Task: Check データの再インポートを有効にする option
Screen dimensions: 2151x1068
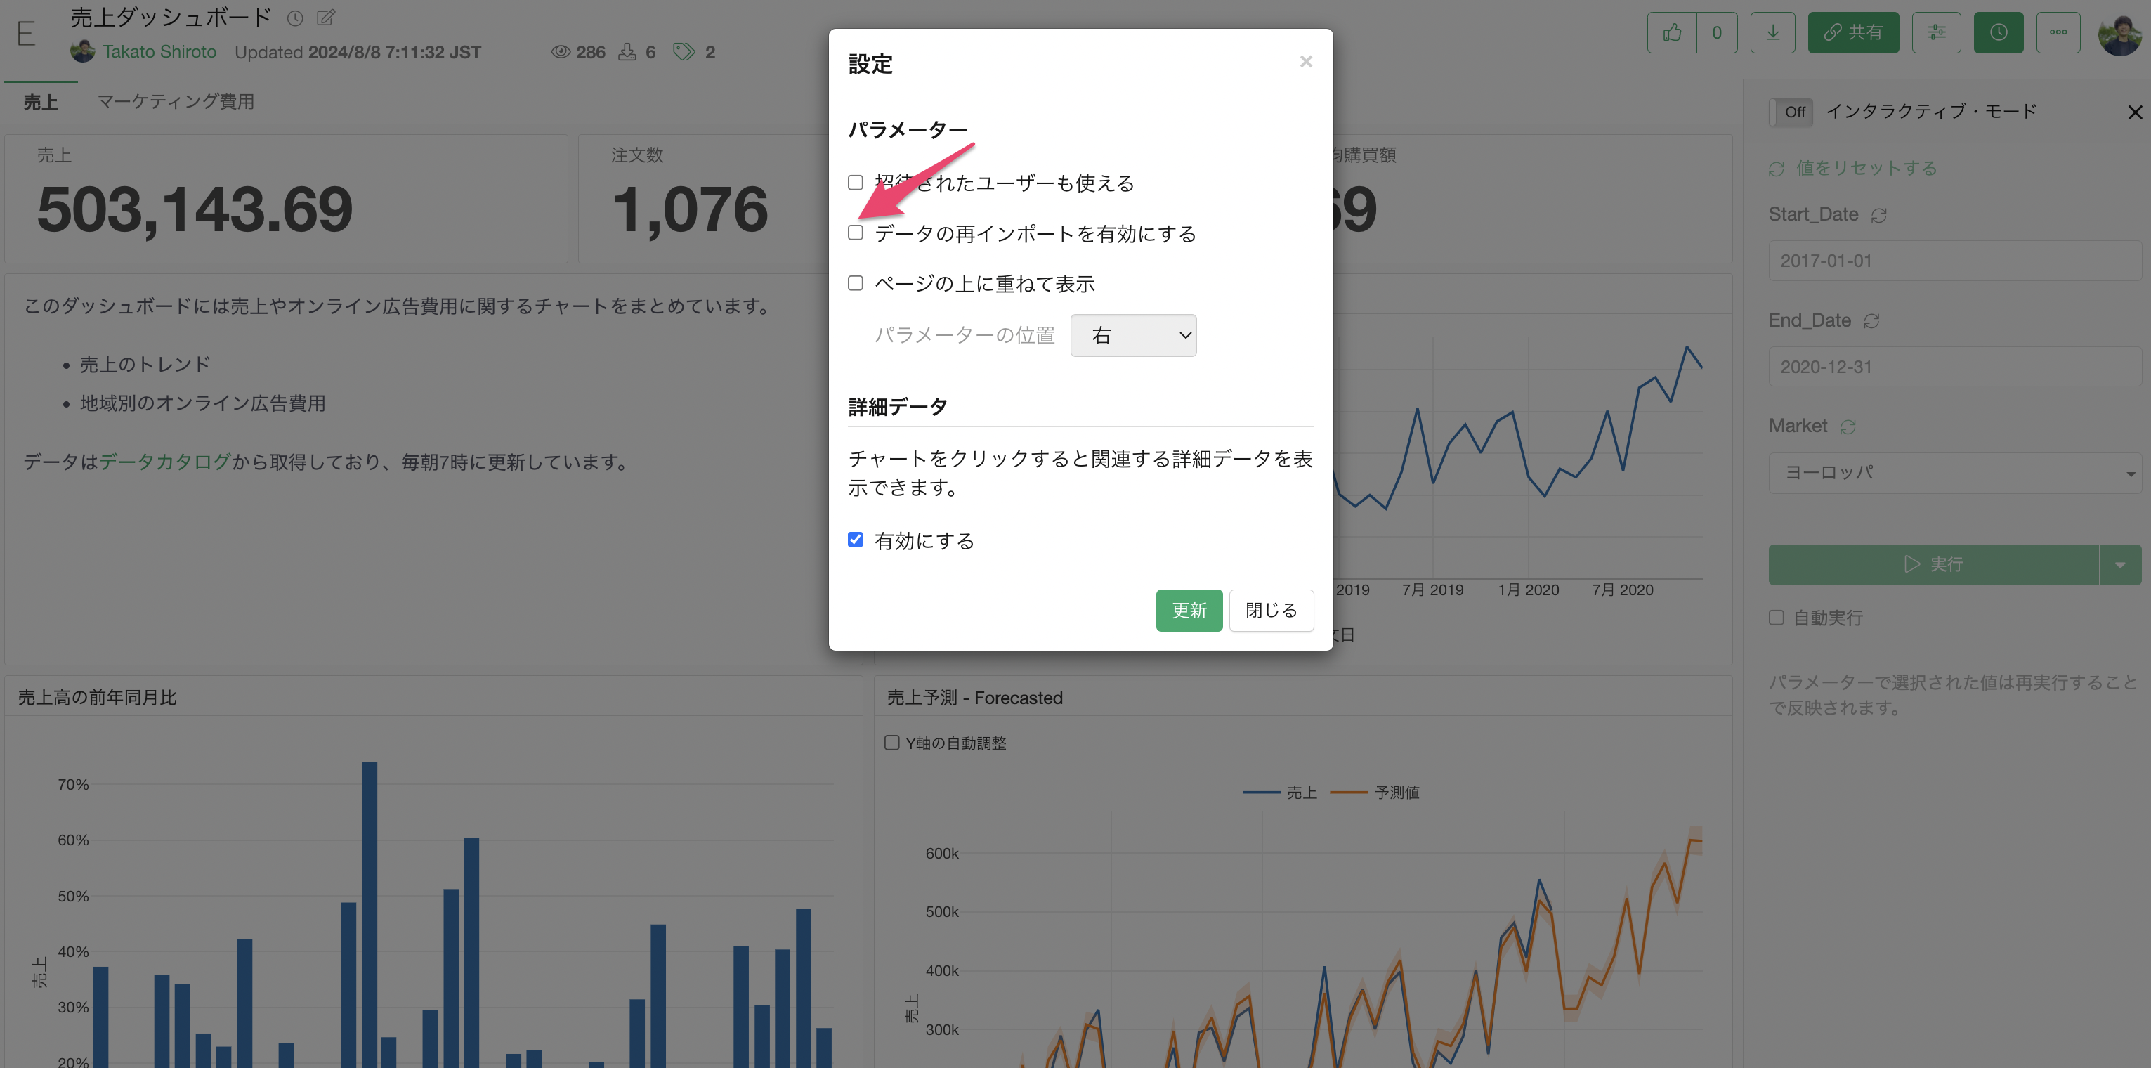Action: (x=855, y=233)
